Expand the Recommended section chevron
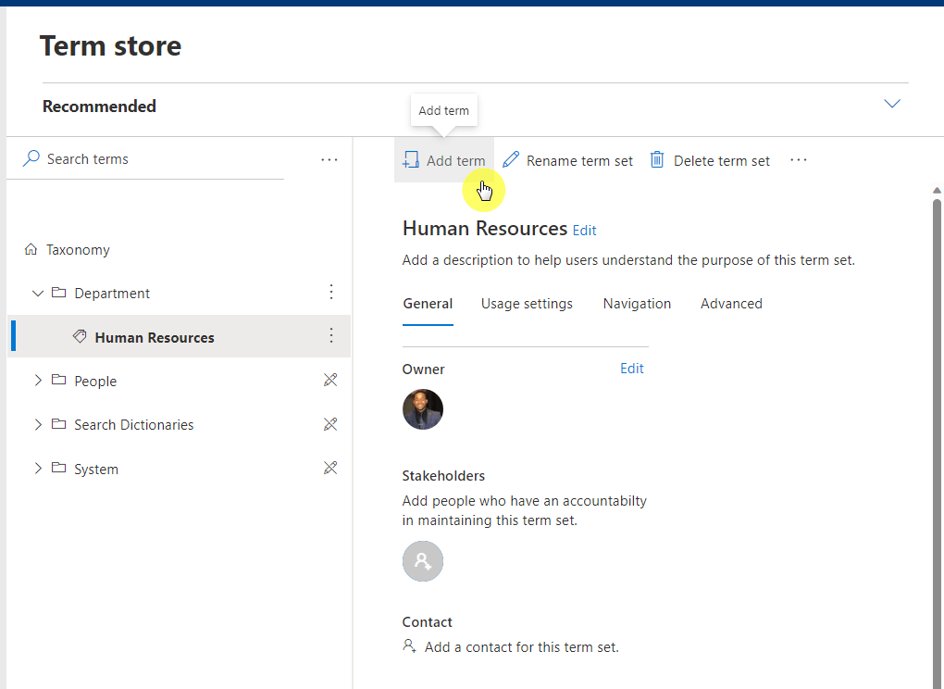Image resolution: width=944 pixels, height=689 pixels. coord(891,104)
